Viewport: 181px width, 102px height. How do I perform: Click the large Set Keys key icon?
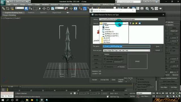[x=126, y=95]
